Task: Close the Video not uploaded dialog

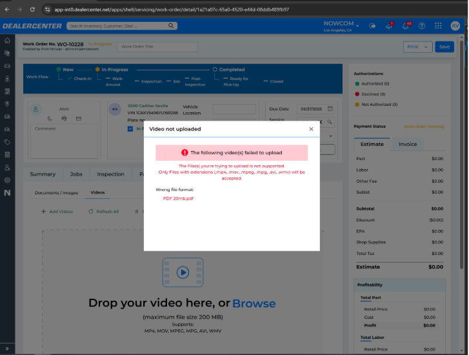Action: click(311, 129)
